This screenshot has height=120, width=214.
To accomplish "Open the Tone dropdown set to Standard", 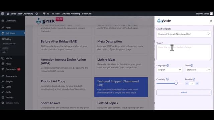I will coord(198,70).
